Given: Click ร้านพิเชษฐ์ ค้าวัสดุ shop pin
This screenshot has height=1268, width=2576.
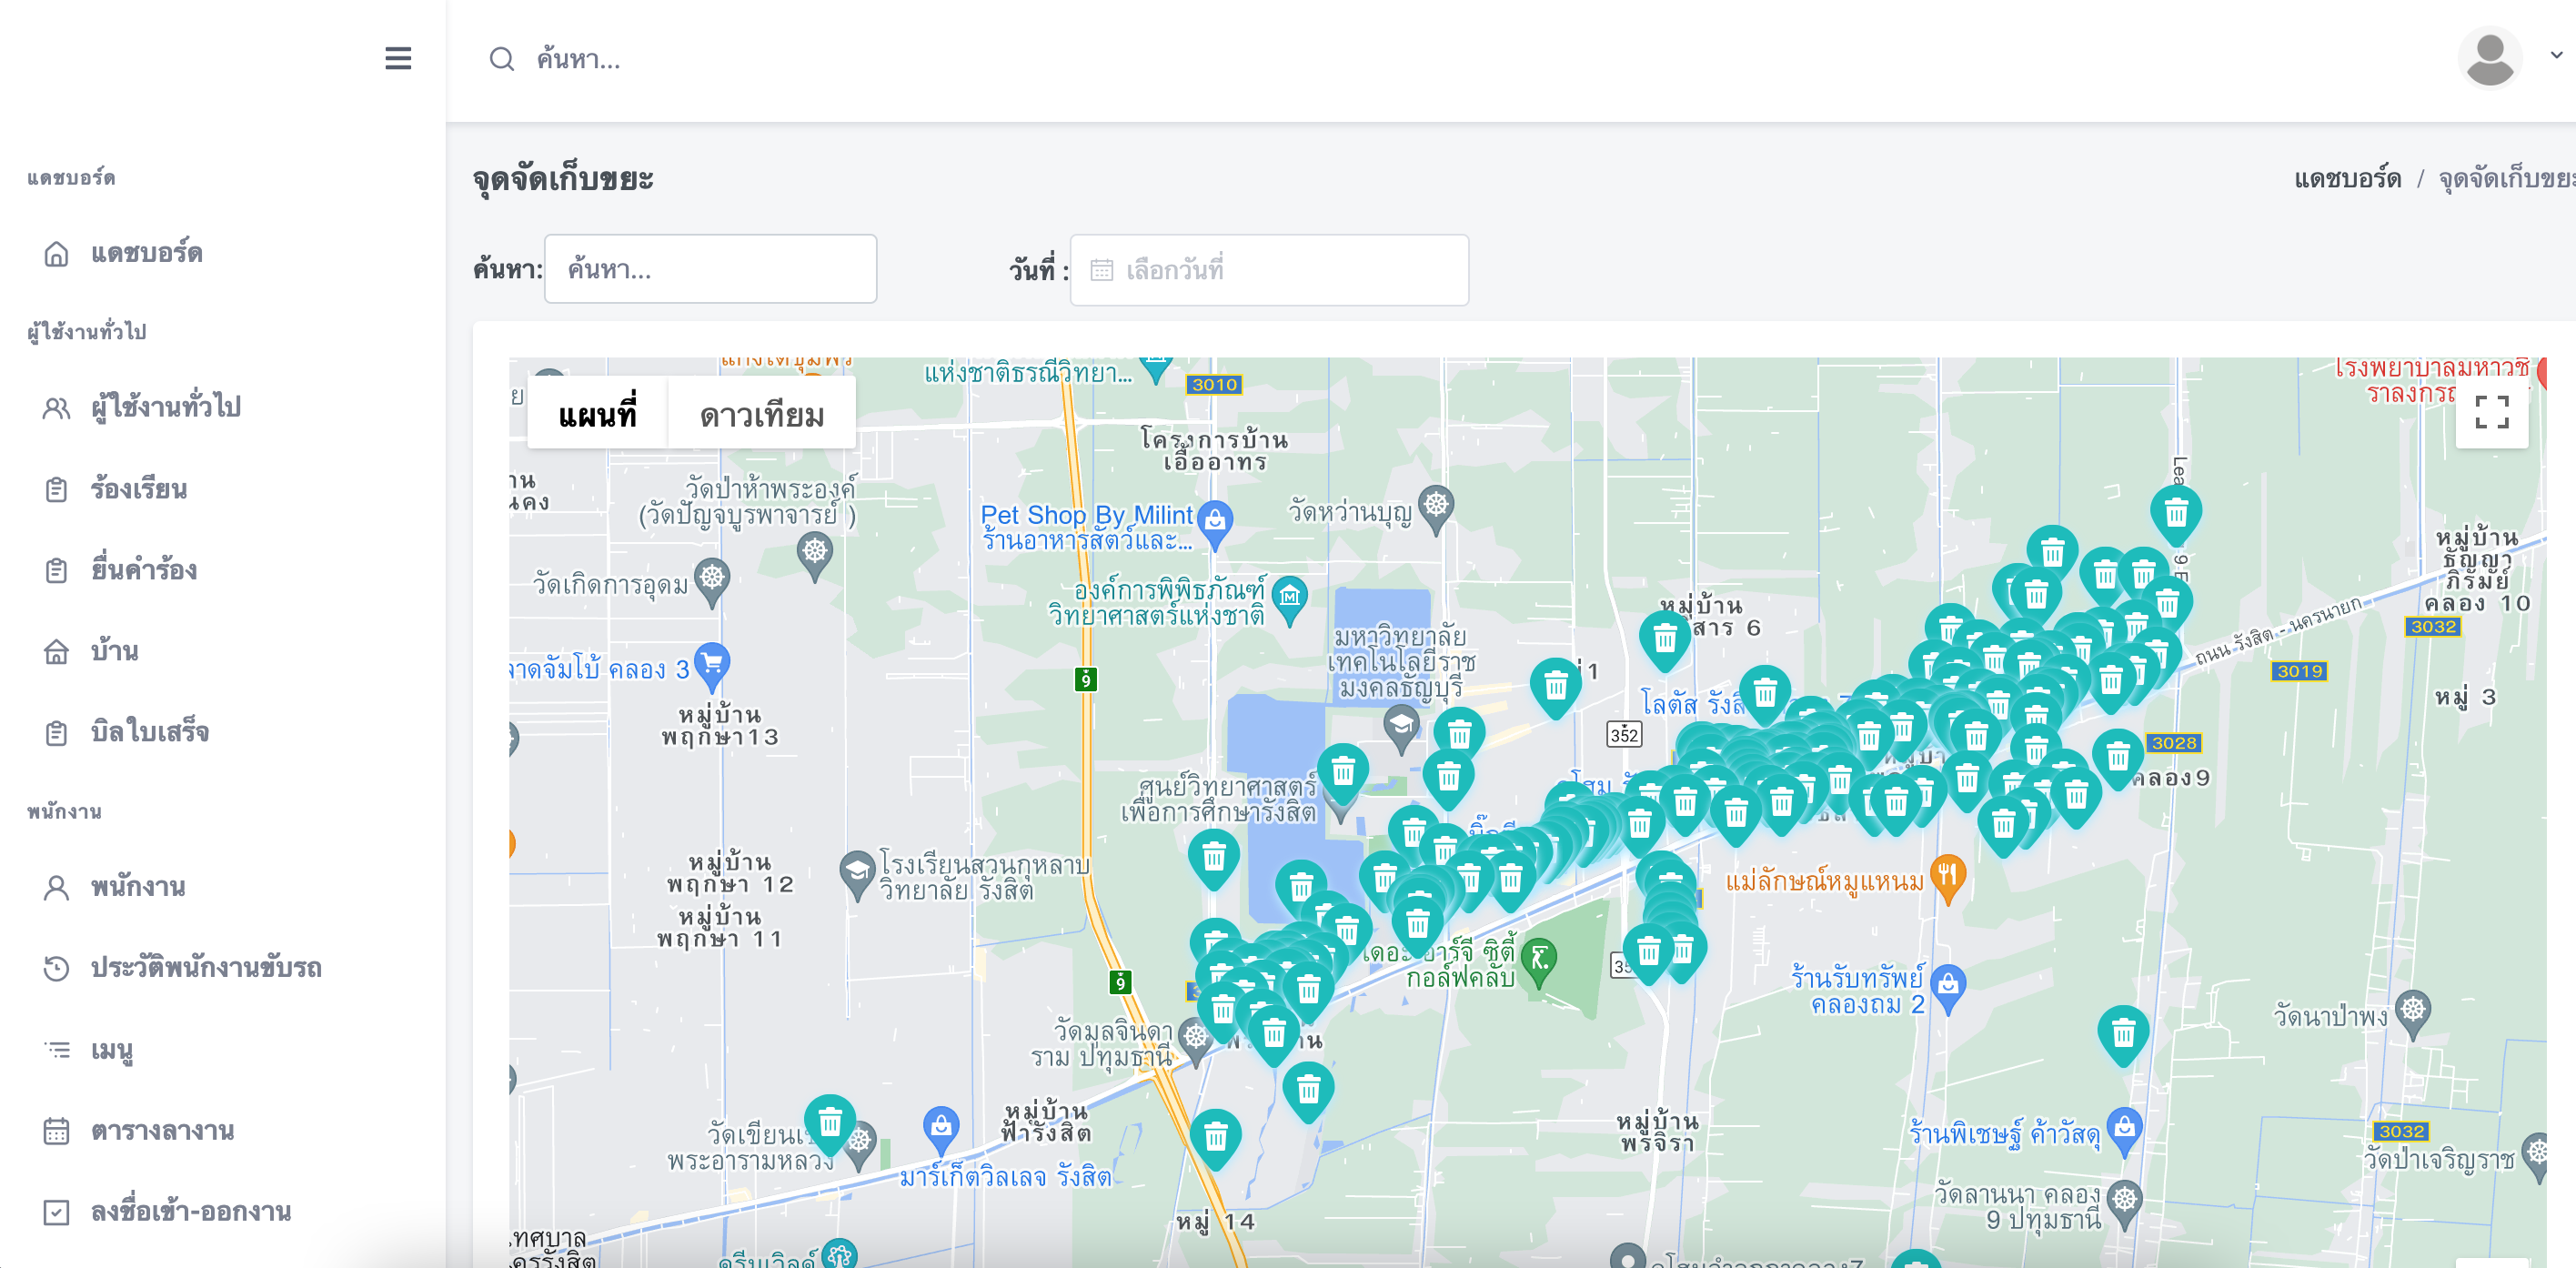Looking at the screenshot, I should coord(2124,1131).
